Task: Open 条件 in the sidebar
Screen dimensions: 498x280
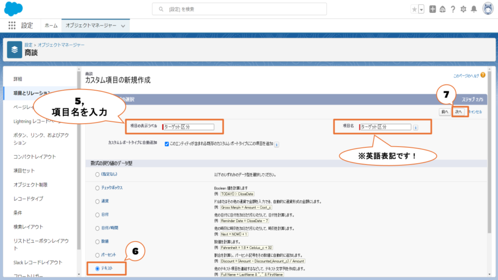Action: (18, 213)
